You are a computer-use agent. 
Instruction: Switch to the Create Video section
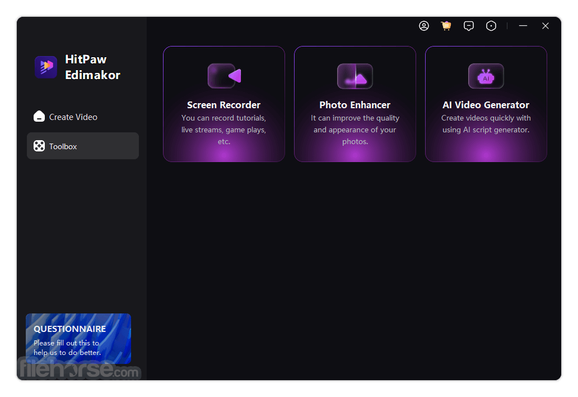tap(83, 117)
